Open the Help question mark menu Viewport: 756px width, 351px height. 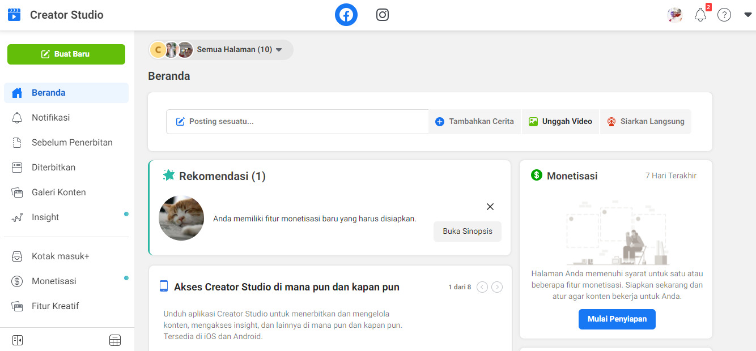(x=724, y=15)
